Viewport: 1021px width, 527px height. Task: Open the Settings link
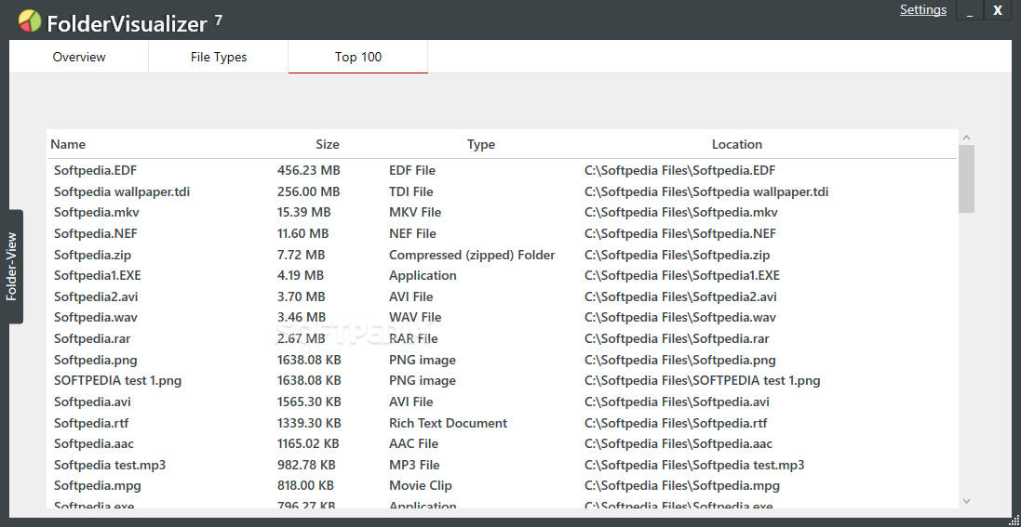(922, 9)
